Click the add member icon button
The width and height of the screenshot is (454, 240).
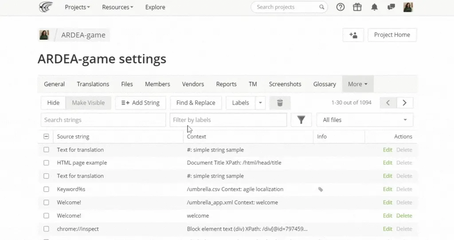(353, 35)
